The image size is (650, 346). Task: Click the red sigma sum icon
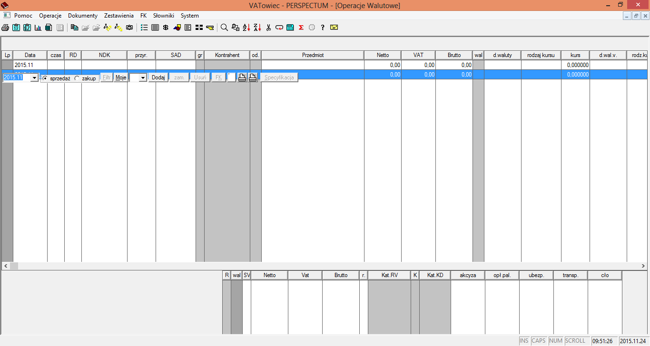[301, 28]
